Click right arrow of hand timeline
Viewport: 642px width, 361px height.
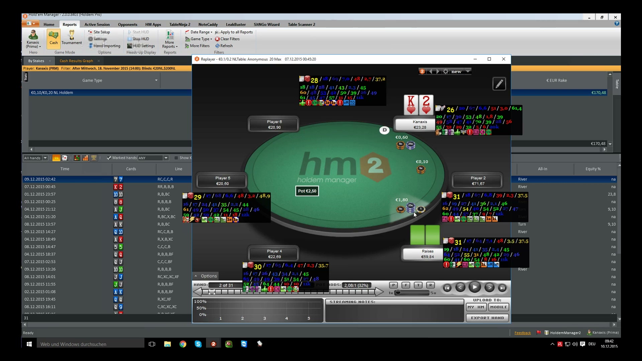point(380,292)
